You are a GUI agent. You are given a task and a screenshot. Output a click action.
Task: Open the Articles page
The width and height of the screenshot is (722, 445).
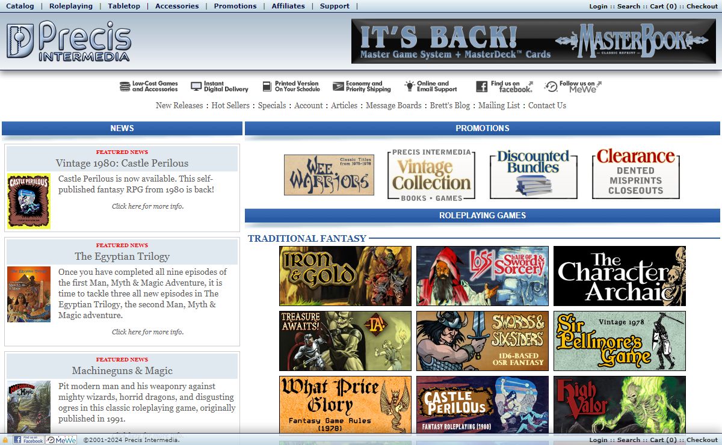pyautogui.click(x=344, y=105)
